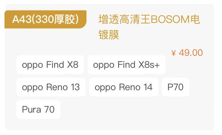
Task: Select the oppo Find X8 chip
Action: coord(50,65)
